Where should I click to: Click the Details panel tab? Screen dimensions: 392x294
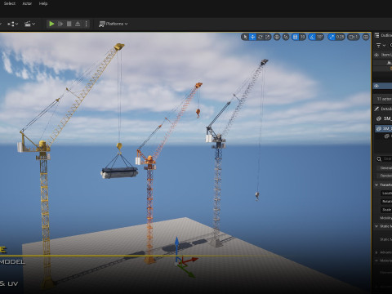383,109
